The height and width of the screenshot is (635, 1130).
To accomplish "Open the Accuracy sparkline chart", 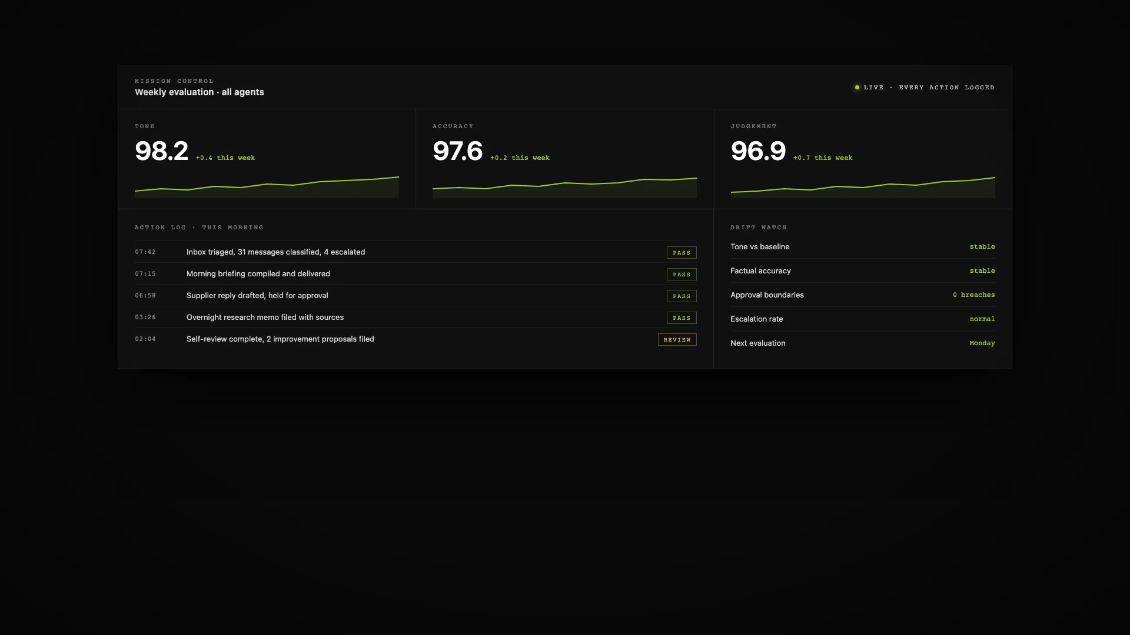I will [x=564, y=186].
